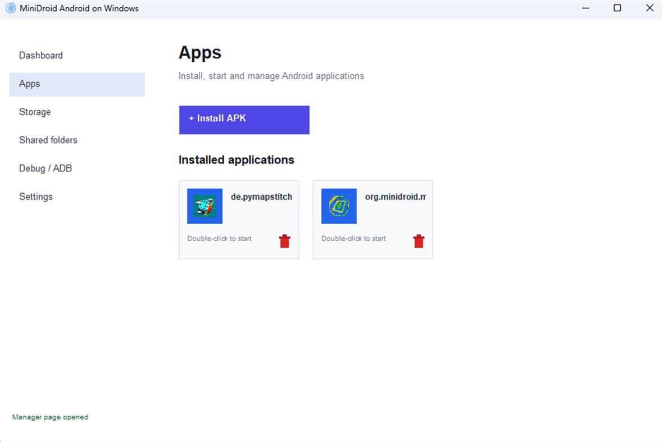Click the 'Install, start and manage' subtitle

(271, 76)
